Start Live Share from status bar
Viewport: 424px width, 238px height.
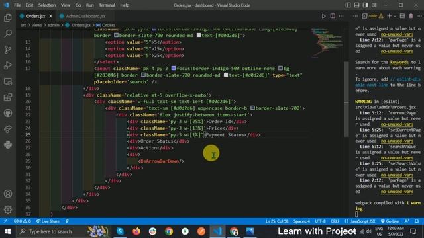(48, 221)
